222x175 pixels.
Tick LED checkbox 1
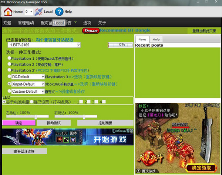pos(81,102)
